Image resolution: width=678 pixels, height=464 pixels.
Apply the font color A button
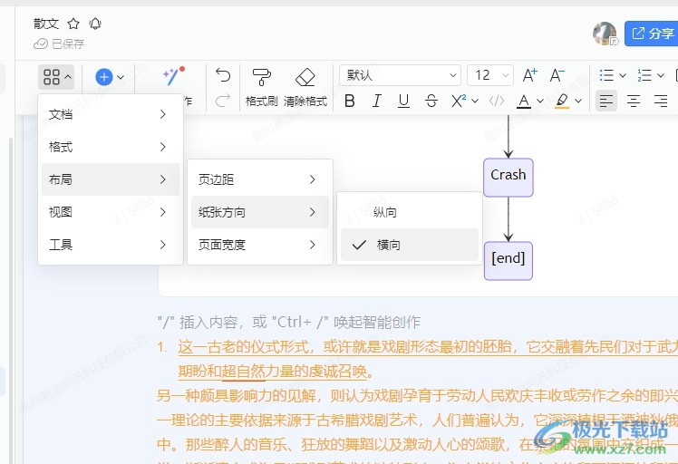(524, 101)
